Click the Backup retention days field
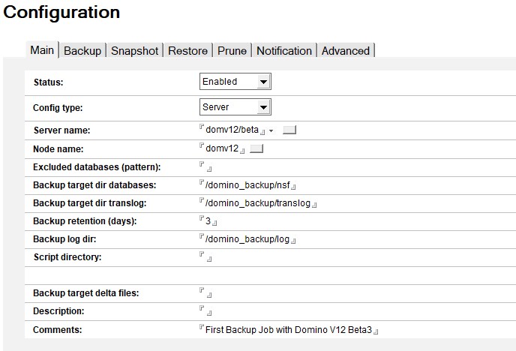Viewport: 516px width, 351px height. 208,222
